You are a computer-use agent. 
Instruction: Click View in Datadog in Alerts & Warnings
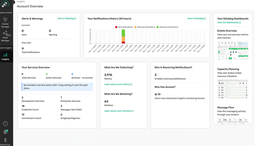point(67,18)
